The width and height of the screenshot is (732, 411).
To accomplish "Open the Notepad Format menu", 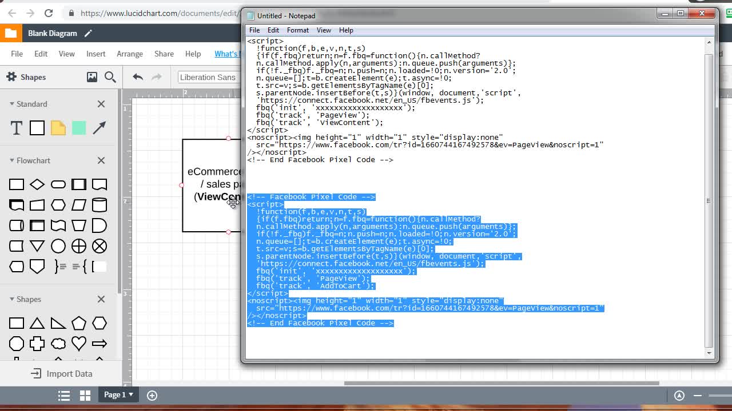I will (x=297, y=30).
